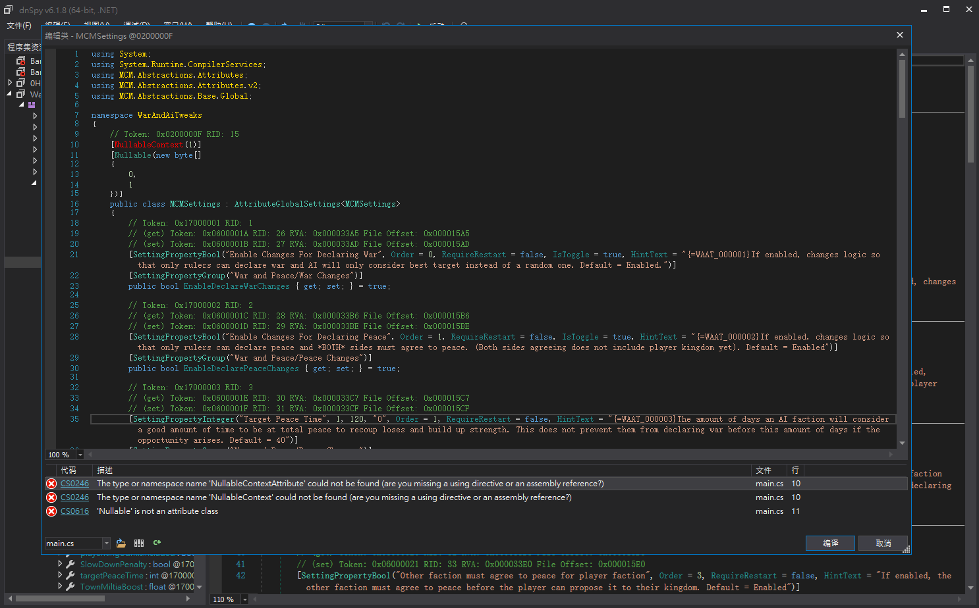Click the WarAndAiTweaks namespace name in code

coord(170,115)
